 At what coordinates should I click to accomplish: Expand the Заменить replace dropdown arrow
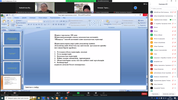[146, 23]
